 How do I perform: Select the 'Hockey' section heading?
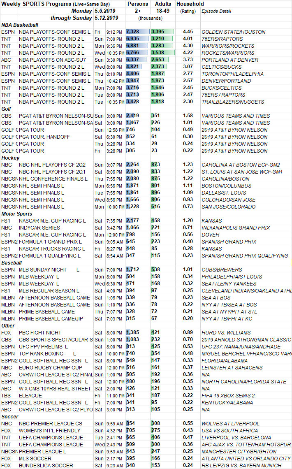point(10,158)
